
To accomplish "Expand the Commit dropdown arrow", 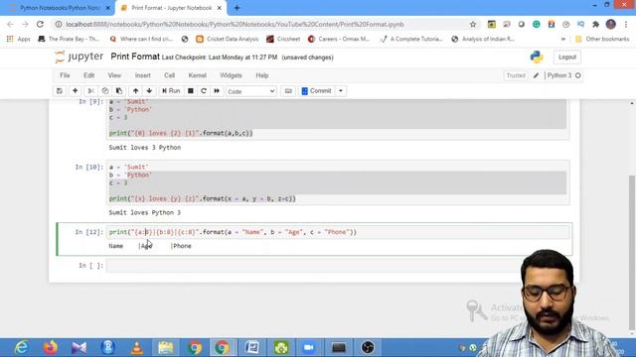I will (341, 91).
